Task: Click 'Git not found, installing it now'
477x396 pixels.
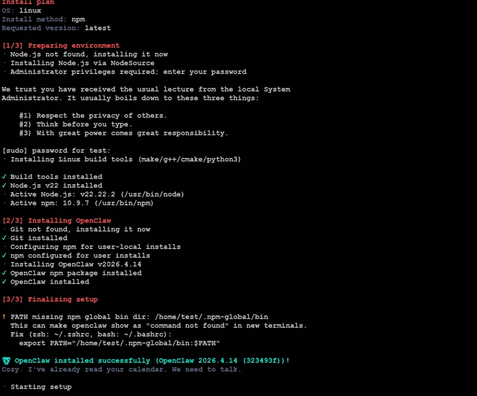Action: (x=81, y=229)
